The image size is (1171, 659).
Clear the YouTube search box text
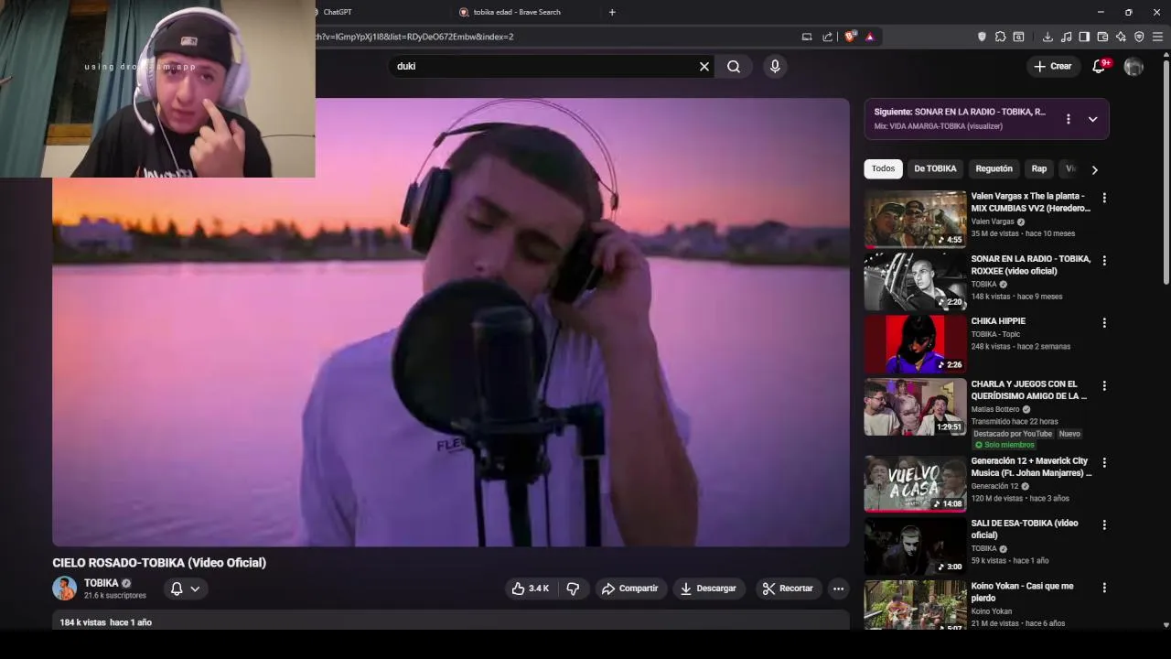(704, 67)
